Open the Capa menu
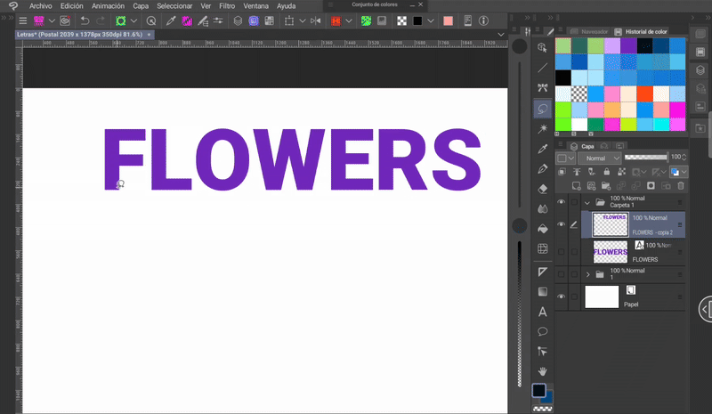 [141, 5]
